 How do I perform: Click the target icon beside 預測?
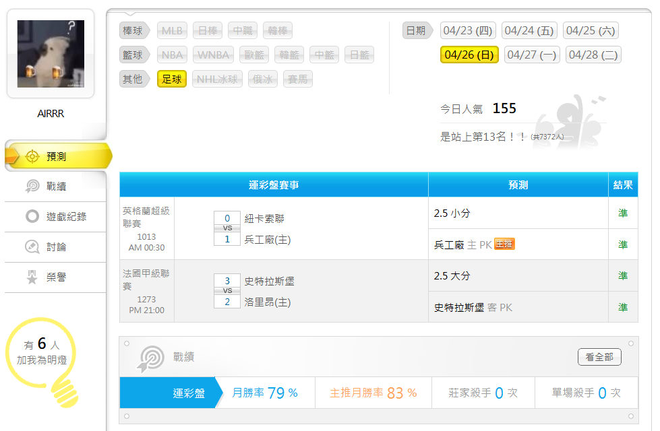pyautogui.click(x=32, y=157)
